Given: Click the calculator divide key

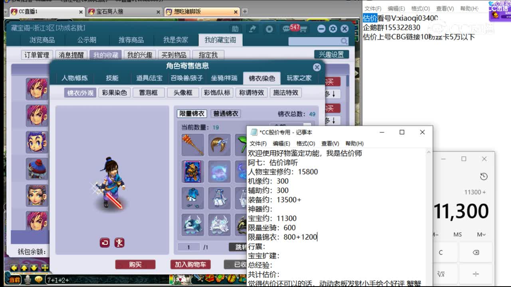Looking at the screenshot, I should [475, 274].
